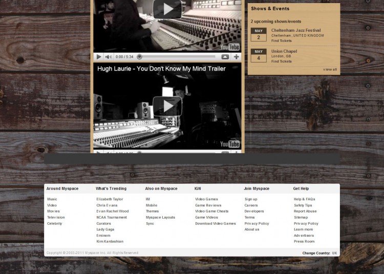
Task: Click the 0:00 / 5:34 time display
Action: (124, 57)
